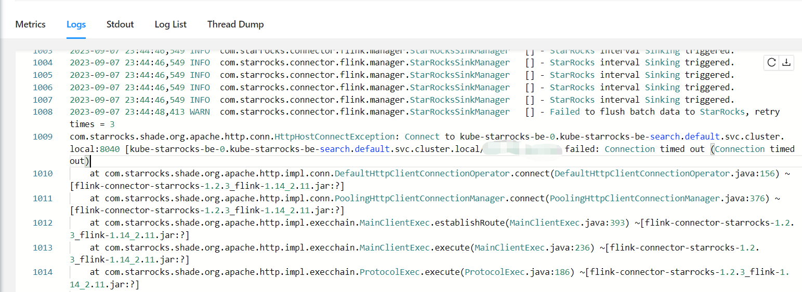
Task: Click line number 1005
Action: tap(43, 75)
